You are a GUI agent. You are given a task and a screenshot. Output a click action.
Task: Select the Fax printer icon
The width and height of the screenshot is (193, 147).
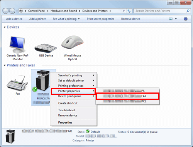17,83
